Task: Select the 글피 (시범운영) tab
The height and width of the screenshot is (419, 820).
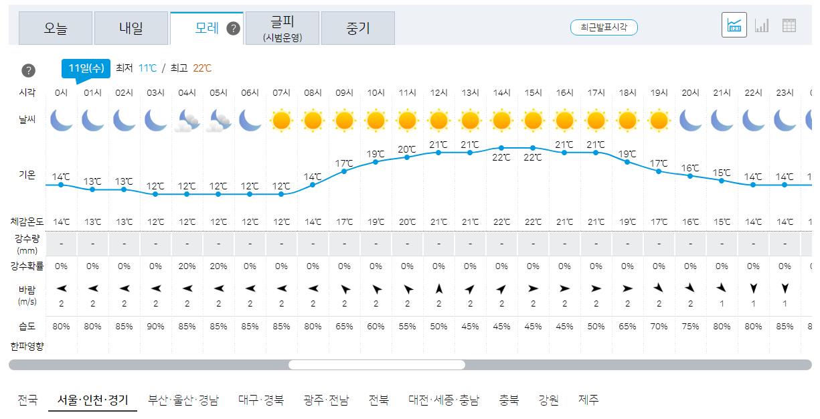Action: tap(282, 28)
